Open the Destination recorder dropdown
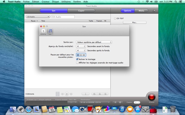The height and width of the screenshot is (115, 185). coord(95,102)
